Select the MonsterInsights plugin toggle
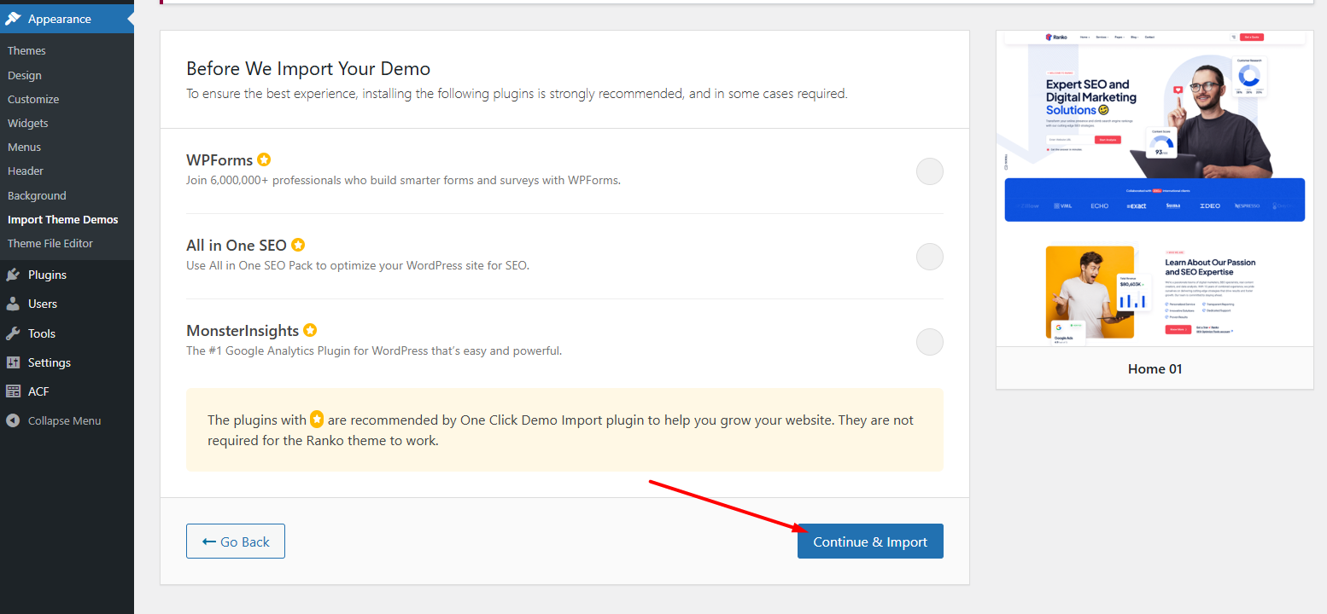This screenshot has width=1327, height=614. coord(929,342)
